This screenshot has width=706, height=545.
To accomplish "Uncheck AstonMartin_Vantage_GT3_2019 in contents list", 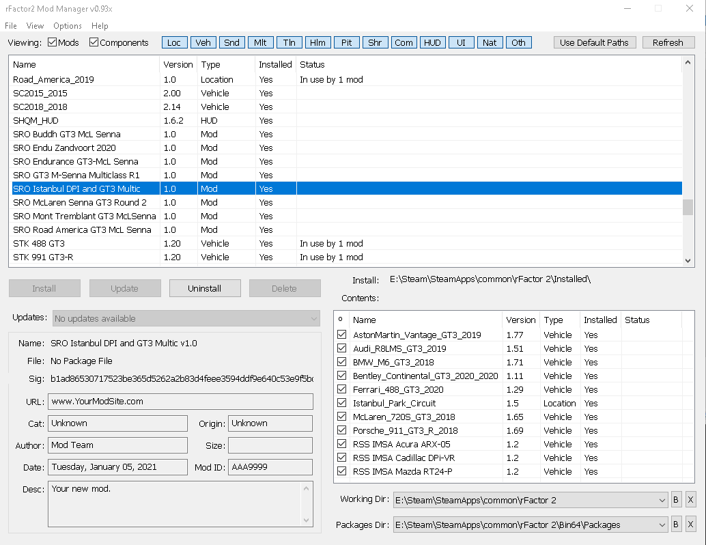I will point(342,335).
